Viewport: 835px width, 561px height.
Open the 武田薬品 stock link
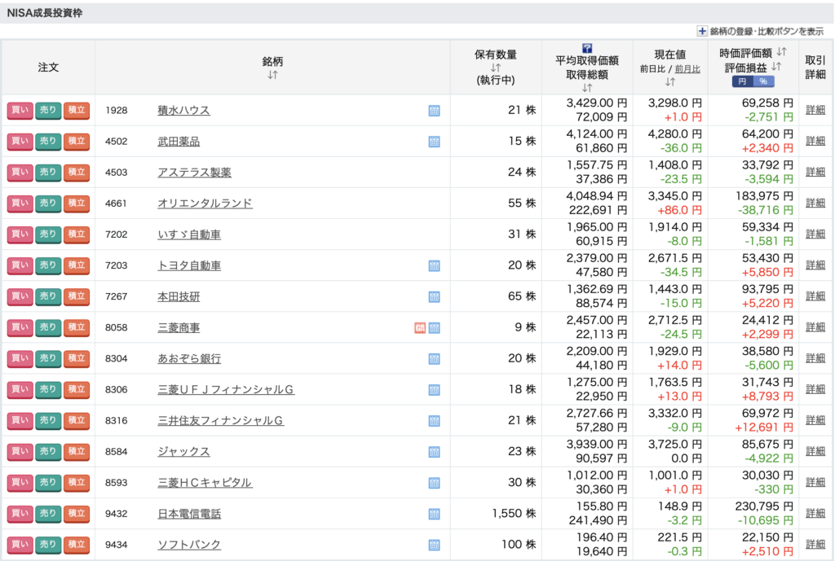click(x=179, y=142)
